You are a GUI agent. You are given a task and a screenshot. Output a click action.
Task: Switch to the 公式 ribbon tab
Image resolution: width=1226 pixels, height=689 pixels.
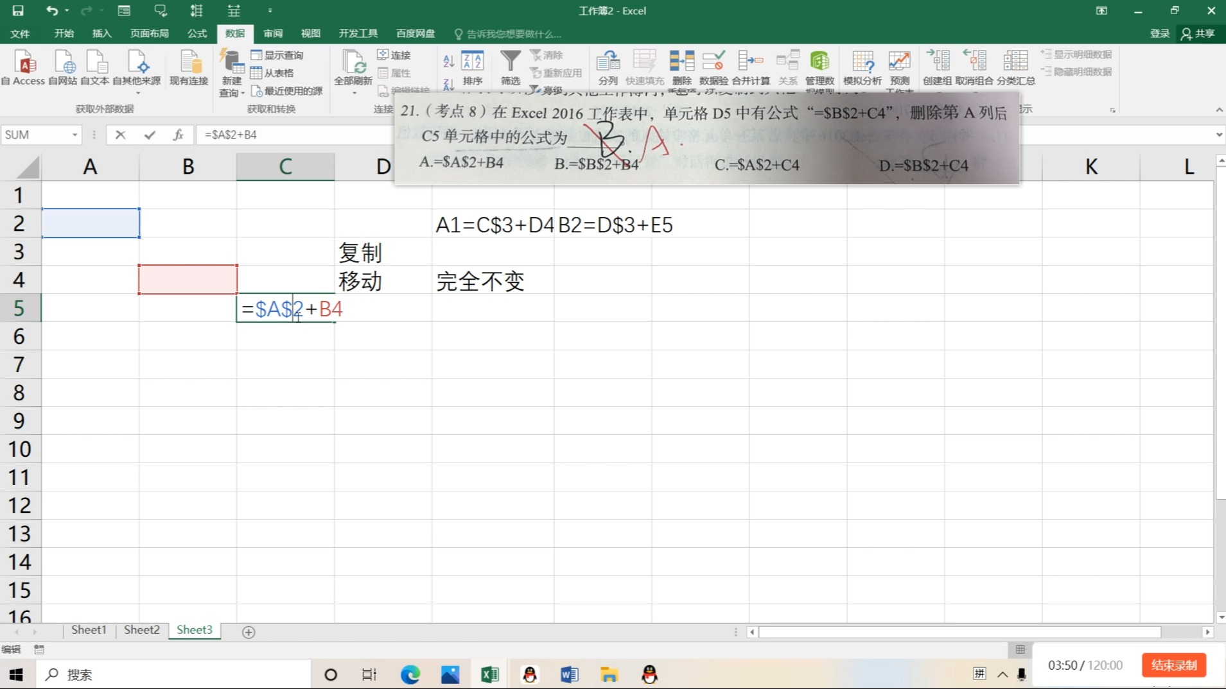197,33
